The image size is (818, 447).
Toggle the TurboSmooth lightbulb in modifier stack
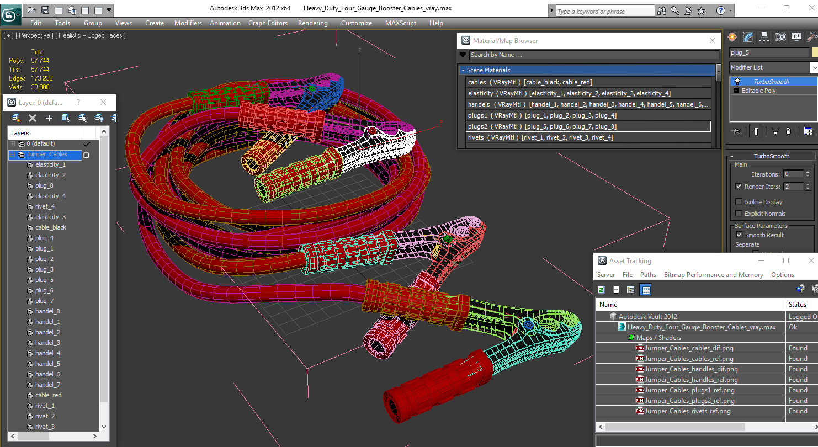[x=737, y=81]
